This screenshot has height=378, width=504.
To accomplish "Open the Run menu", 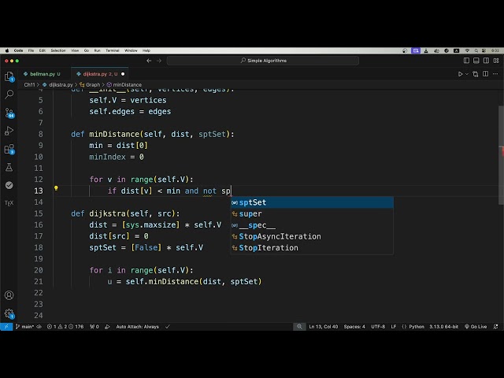I will coord(97,50).
